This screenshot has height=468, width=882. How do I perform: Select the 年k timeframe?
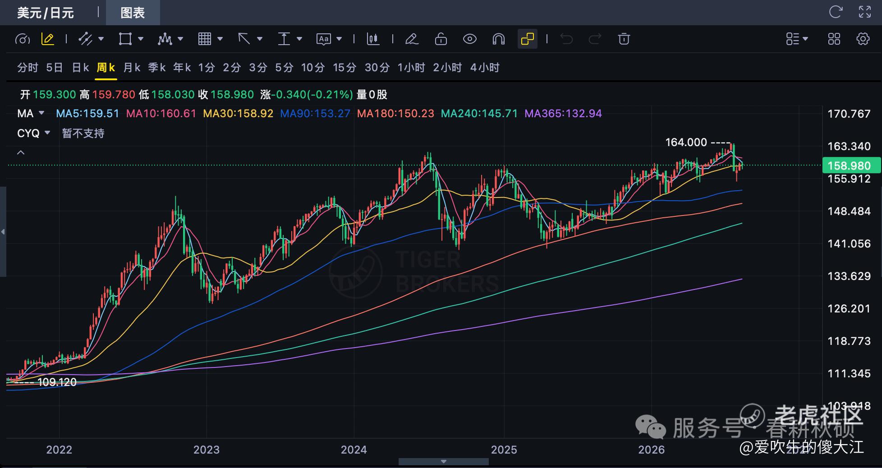[x=182, y=68]
